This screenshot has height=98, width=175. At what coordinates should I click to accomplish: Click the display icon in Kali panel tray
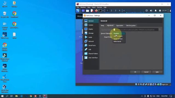click(x=147, y=11)
